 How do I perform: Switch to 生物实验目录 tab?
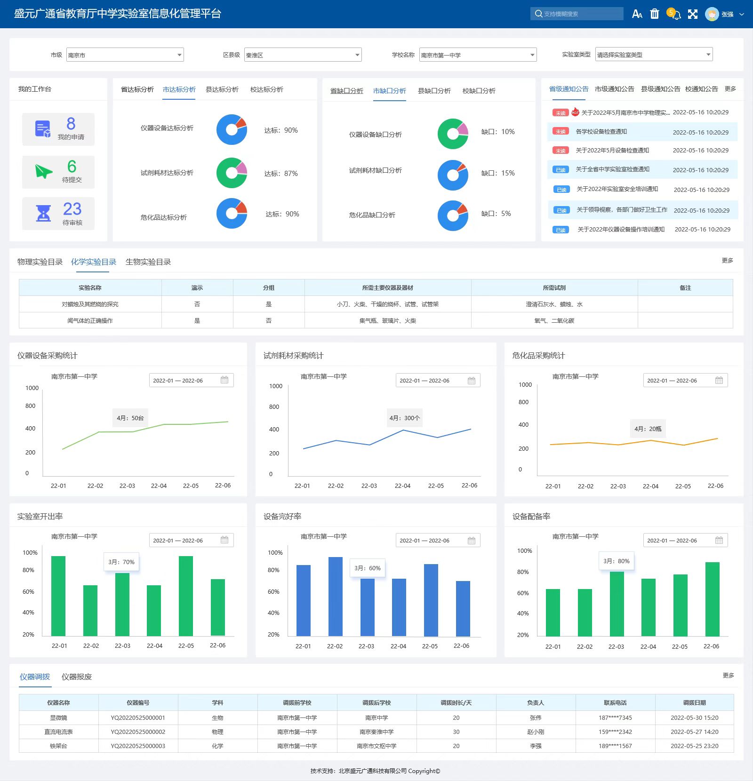click(148, 262)
